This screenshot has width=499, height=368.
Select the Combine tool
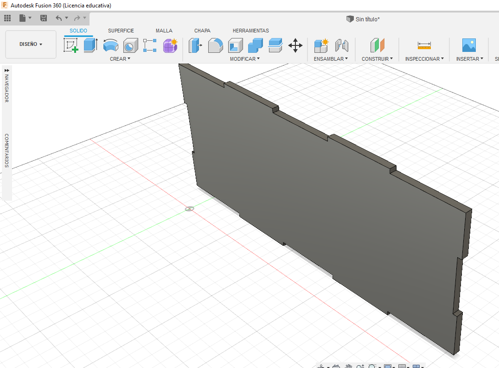click(x=256, y=45)
